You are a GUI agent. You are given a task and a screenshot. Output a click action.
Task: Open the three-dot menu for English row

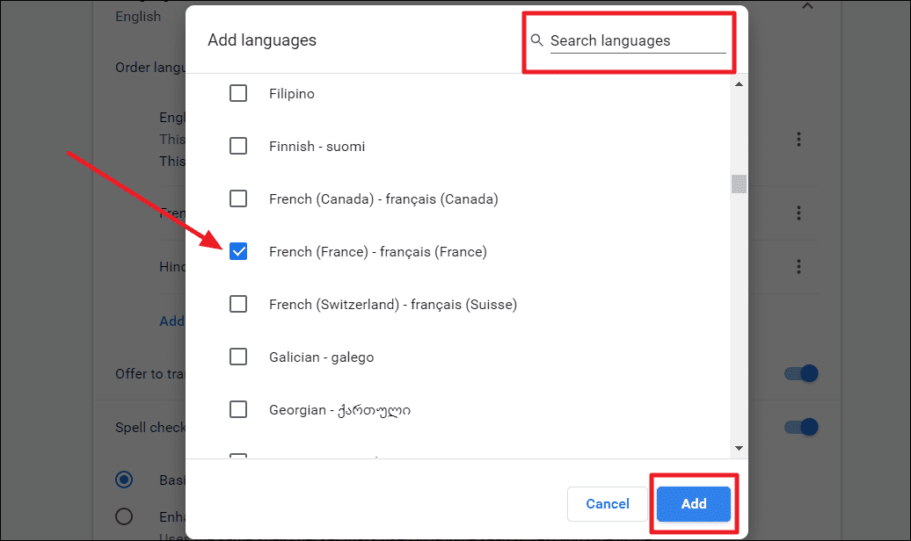click(x=798, y=140)
